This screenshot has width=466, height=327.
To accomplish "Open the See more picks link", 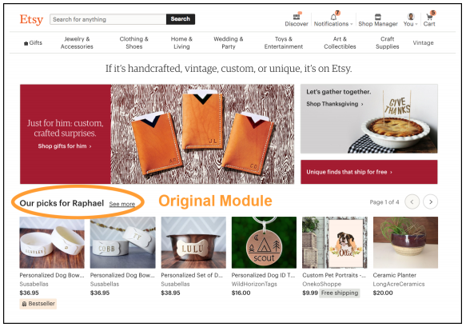I will click(121, 204).
